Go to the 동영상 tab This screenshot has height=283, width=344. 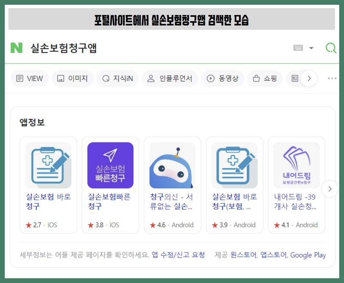pyautogui.click(x=223, y=79)
